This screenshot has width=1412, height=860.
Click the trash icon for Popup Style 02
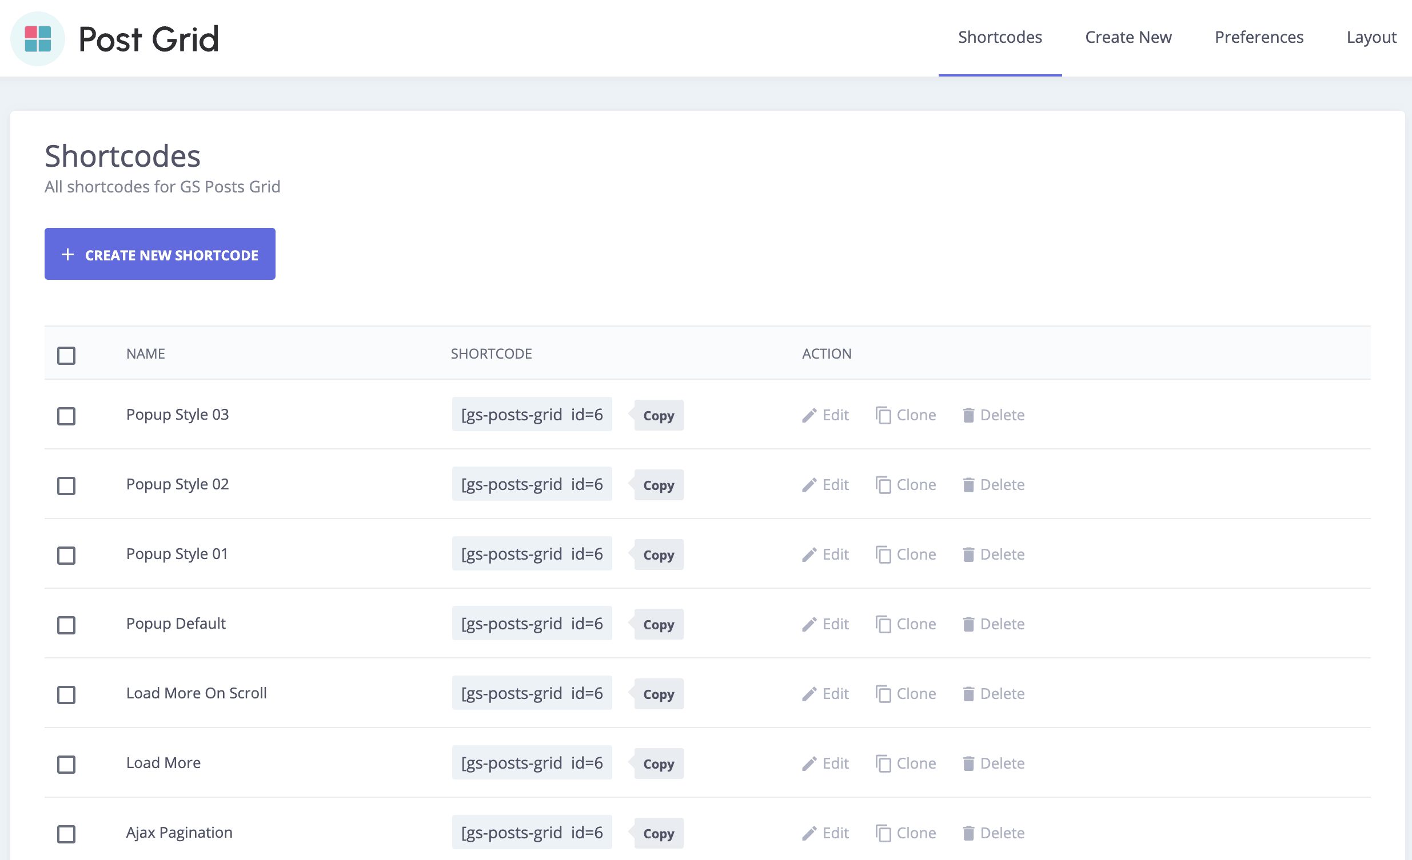(x=968, y=485)
